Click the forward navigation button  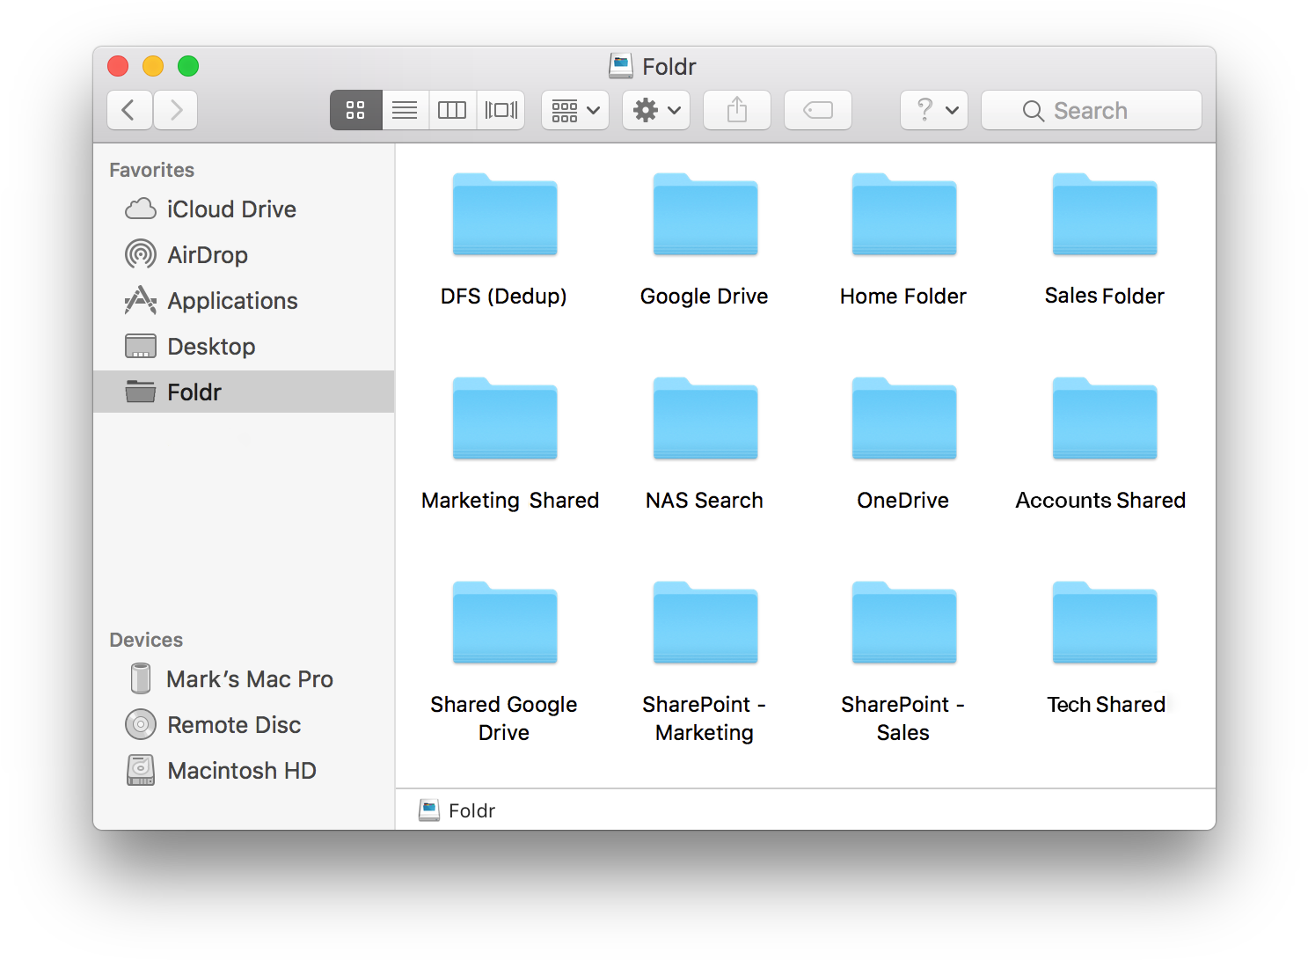[175, 109]
